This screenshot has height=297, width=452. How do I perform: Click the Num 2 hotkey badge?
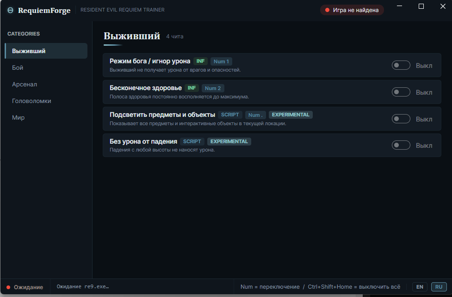[213, 88]
